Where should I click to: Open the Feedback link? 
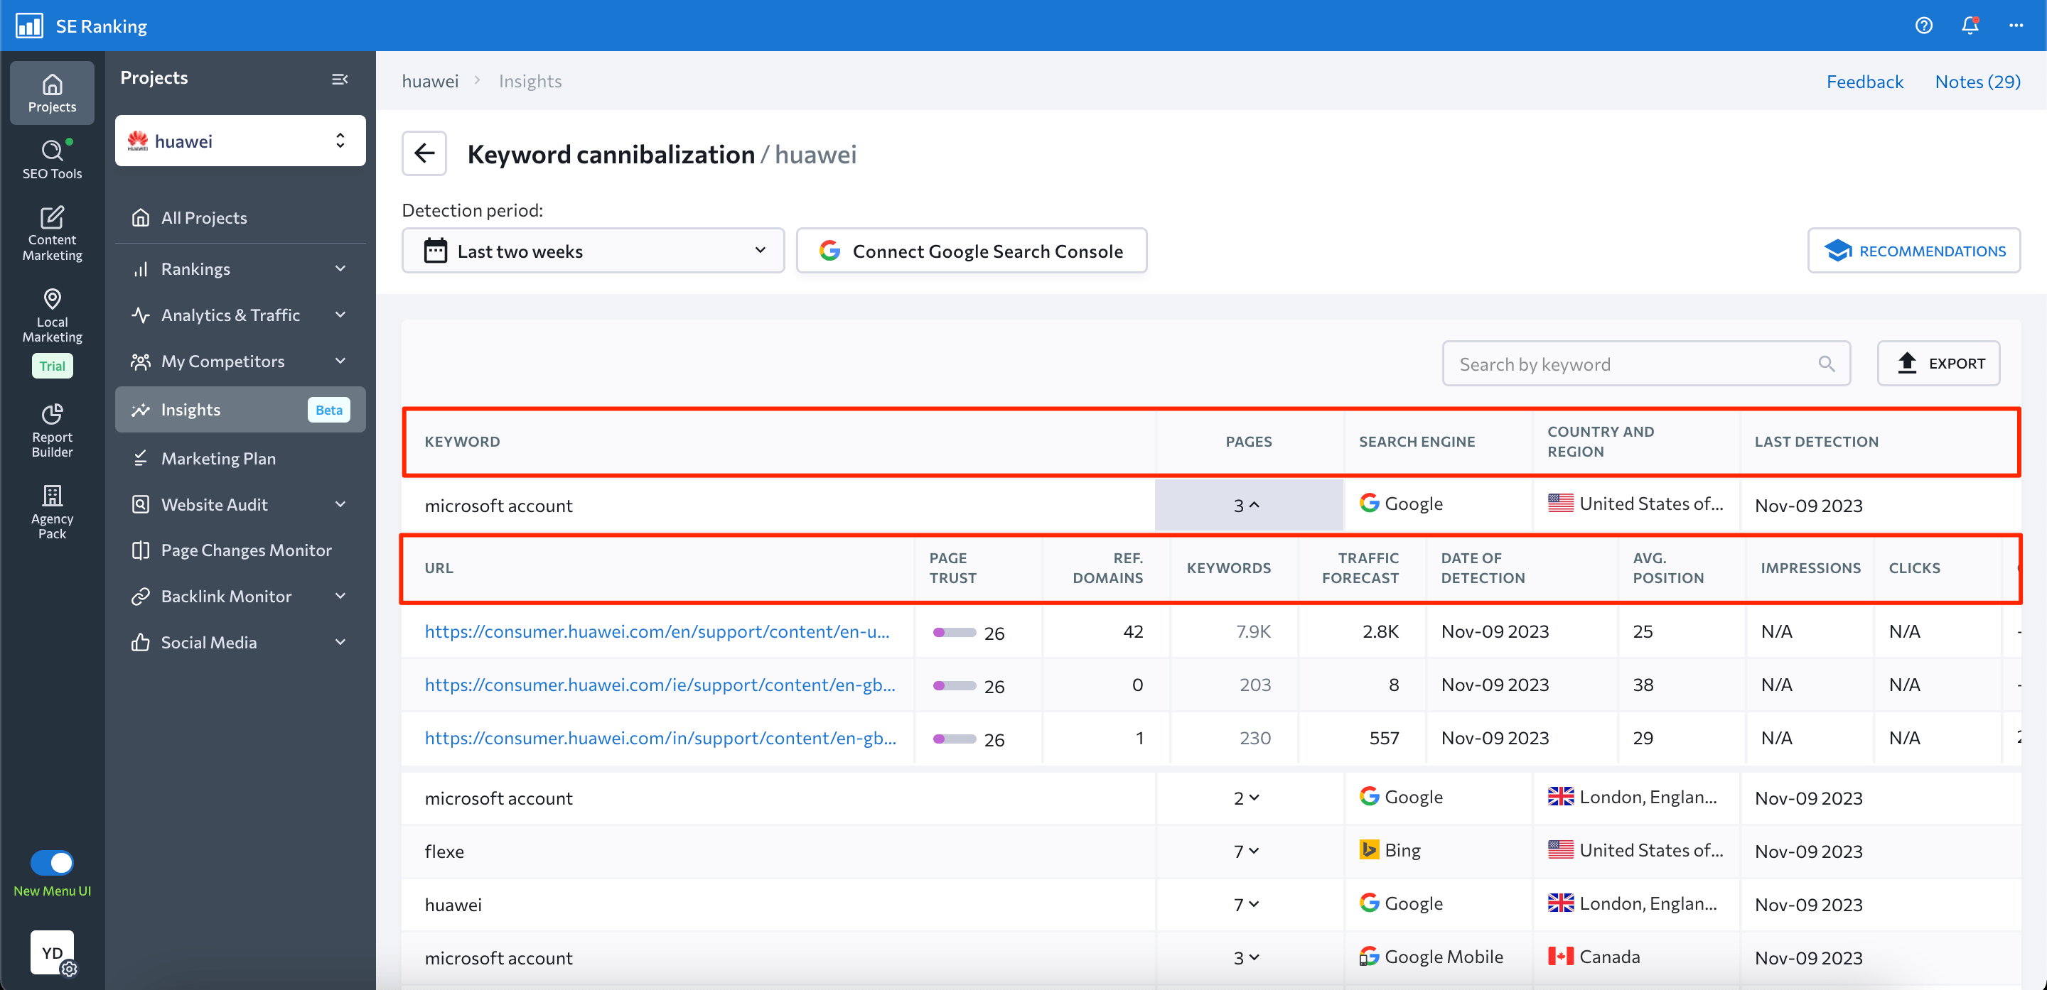1864,81
